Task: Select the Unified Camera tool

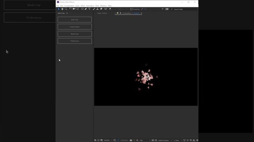Action: click(x=74, y=9)
